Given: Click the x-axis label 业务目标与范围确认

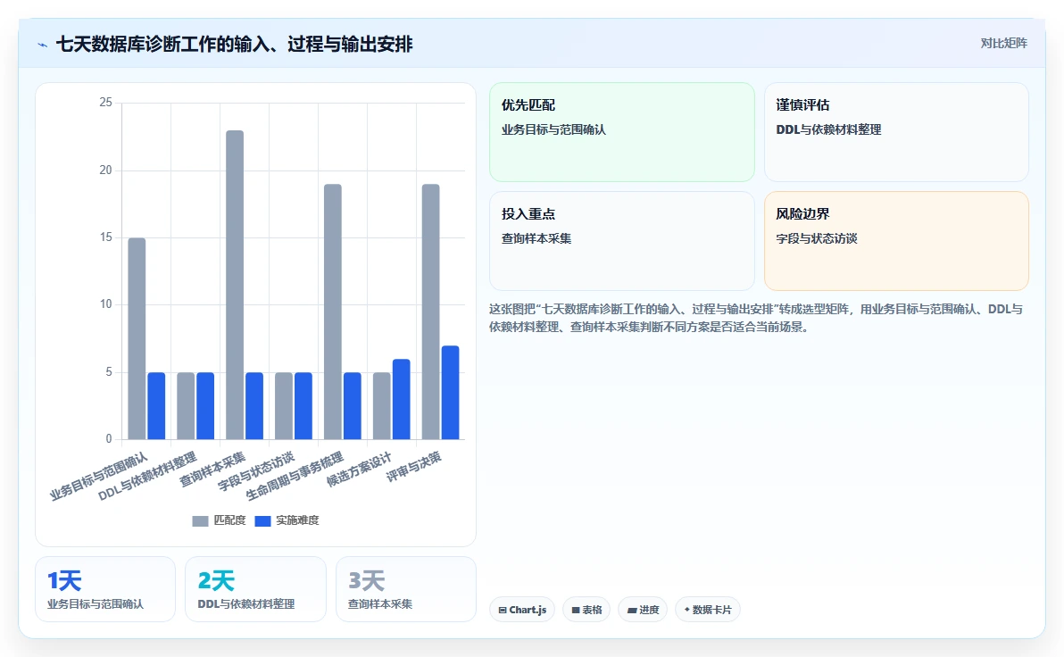Looking at the screenshot, I should [99, 477].
